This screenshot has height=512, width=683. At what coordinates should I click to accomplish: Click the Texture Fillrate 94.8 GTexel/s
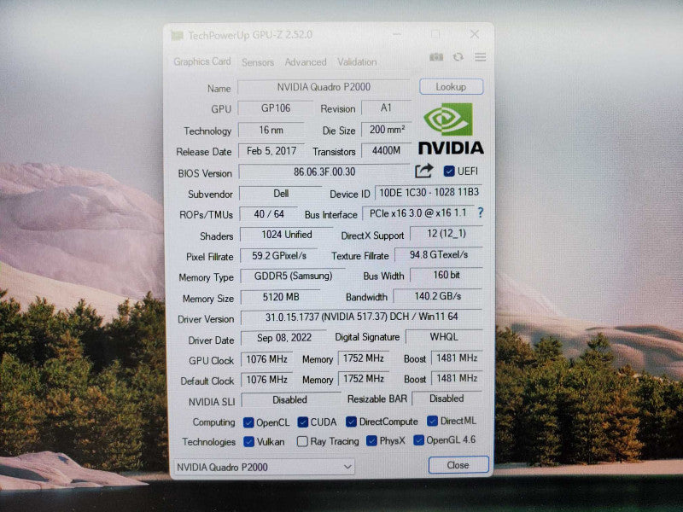[438, 254]
